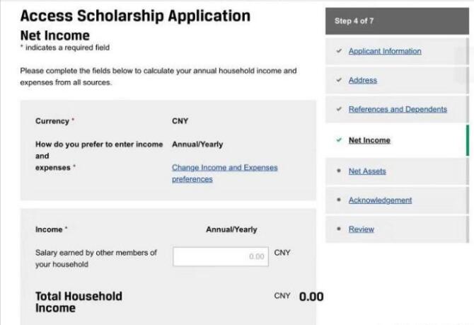Click checkmark beside References and Dependents
474x325 pixels.
click(x=340, y=109)
